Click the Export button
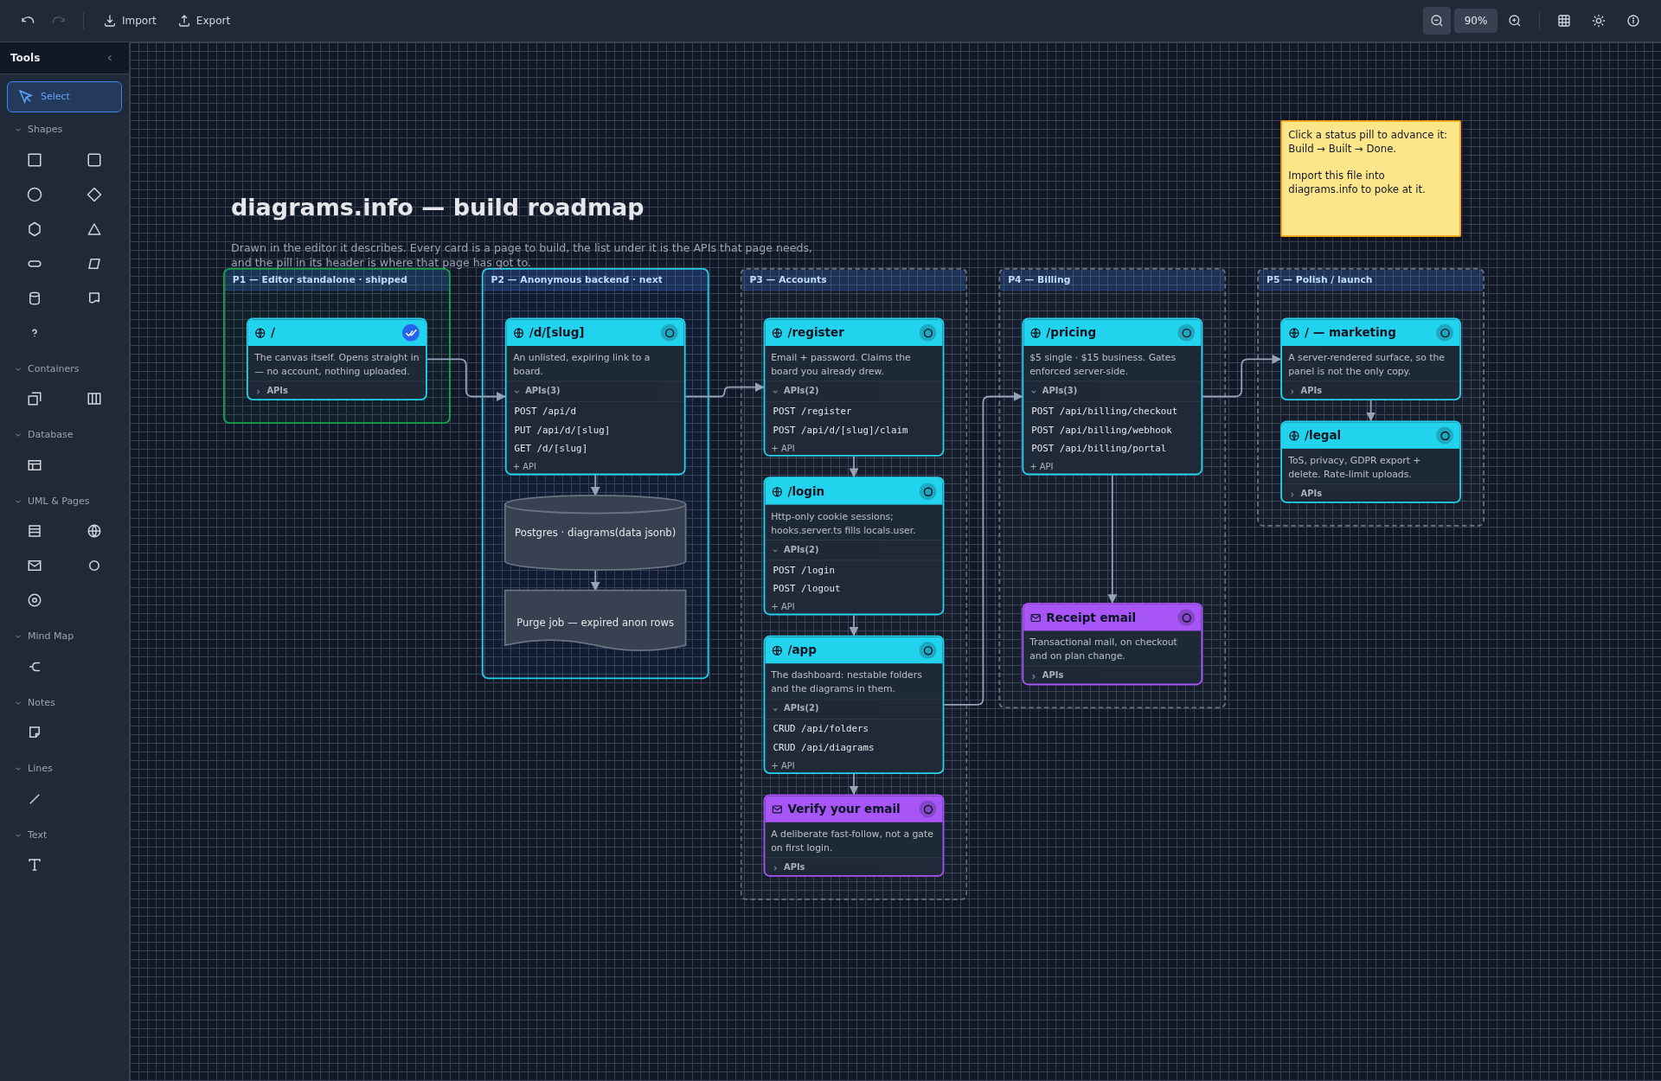 coord(204,21)
